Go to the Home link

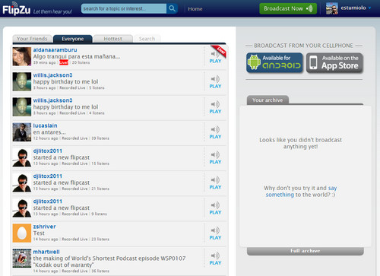[x=195, y=9]
